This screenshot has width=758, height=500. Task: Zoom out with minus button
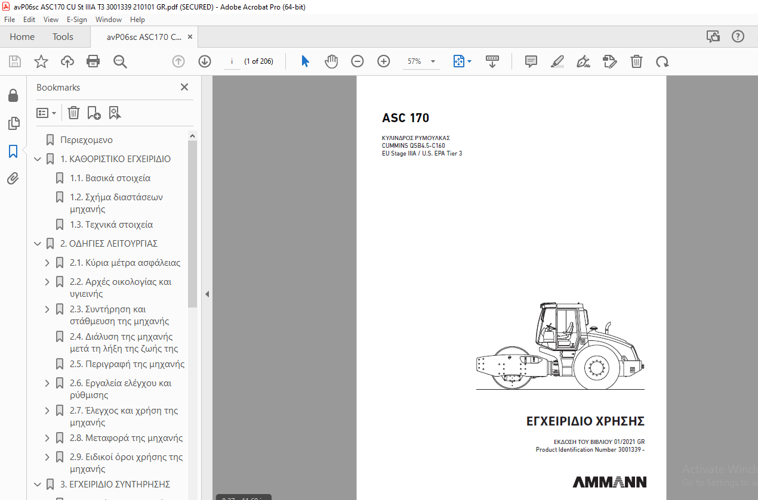coord(357,61)
